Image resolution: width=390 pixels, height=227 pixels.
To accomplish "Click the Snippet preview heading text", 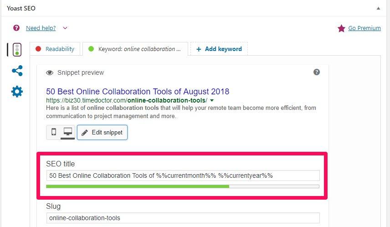I will point(81,72).
